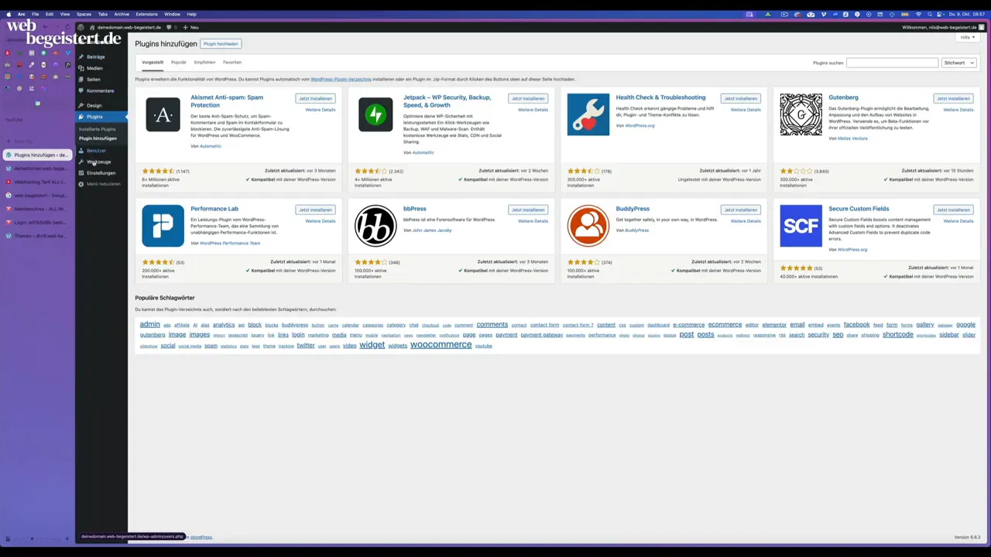Expand the Hilfe help panel

click(x=967, y=37)
